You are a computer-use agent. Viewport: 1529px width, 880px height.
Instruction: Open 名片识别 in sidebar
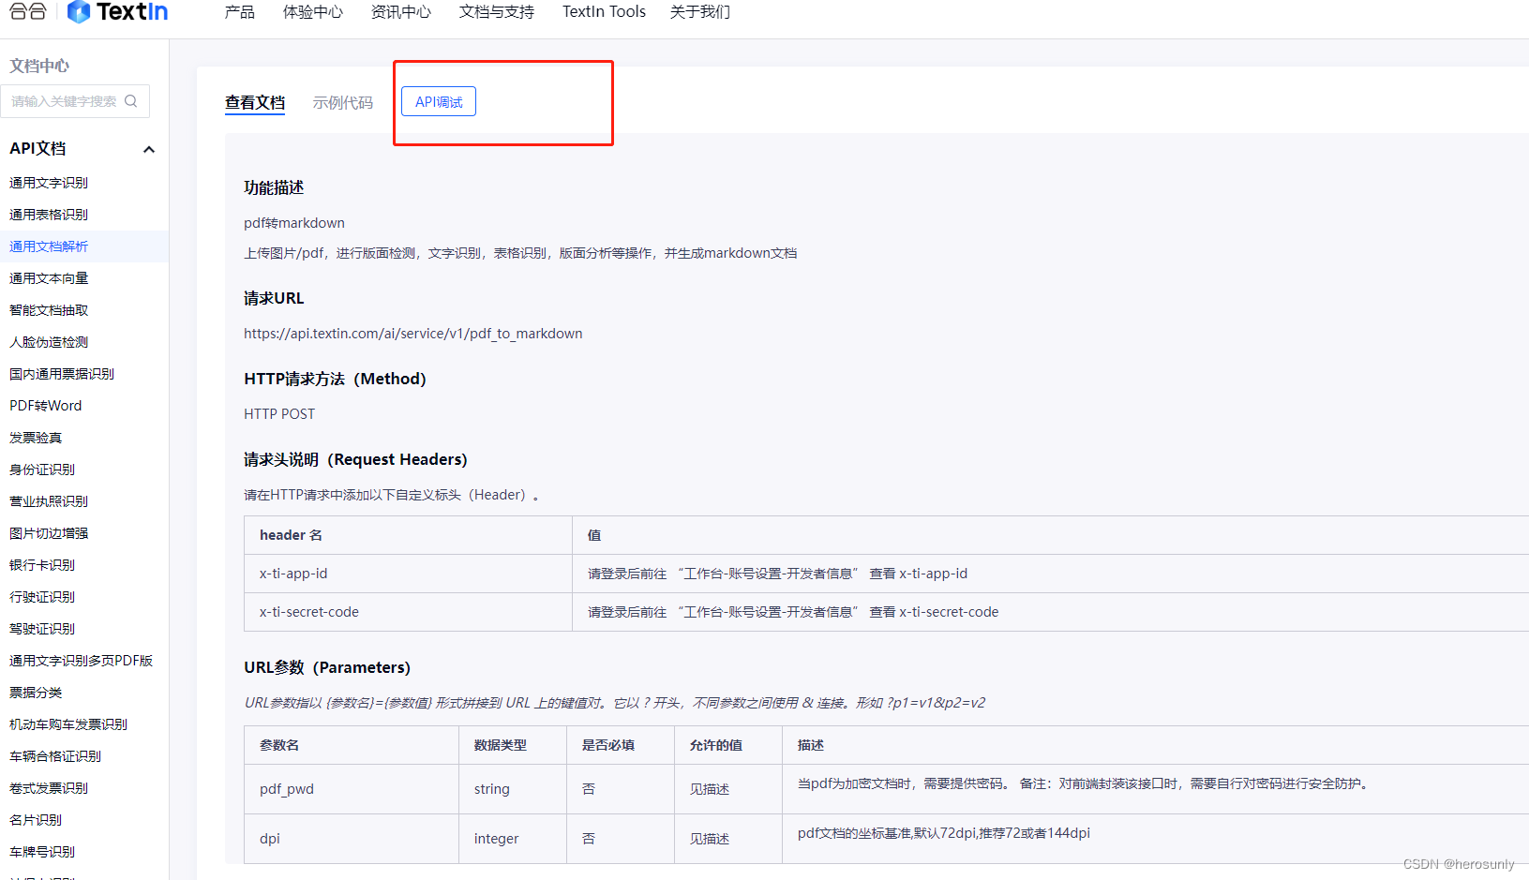pyautogui.click(x=36, y=820)
